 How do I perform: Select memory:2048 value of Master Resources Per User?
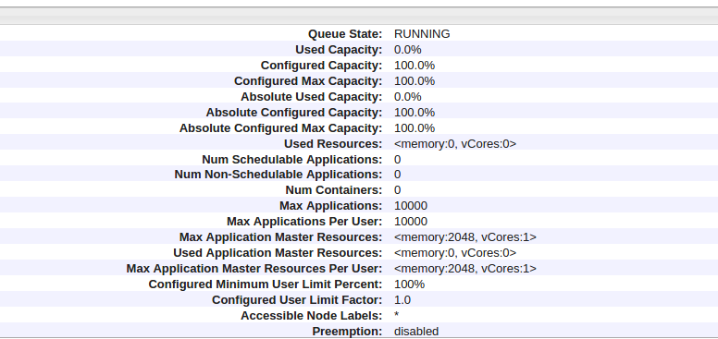coord(465,268)
